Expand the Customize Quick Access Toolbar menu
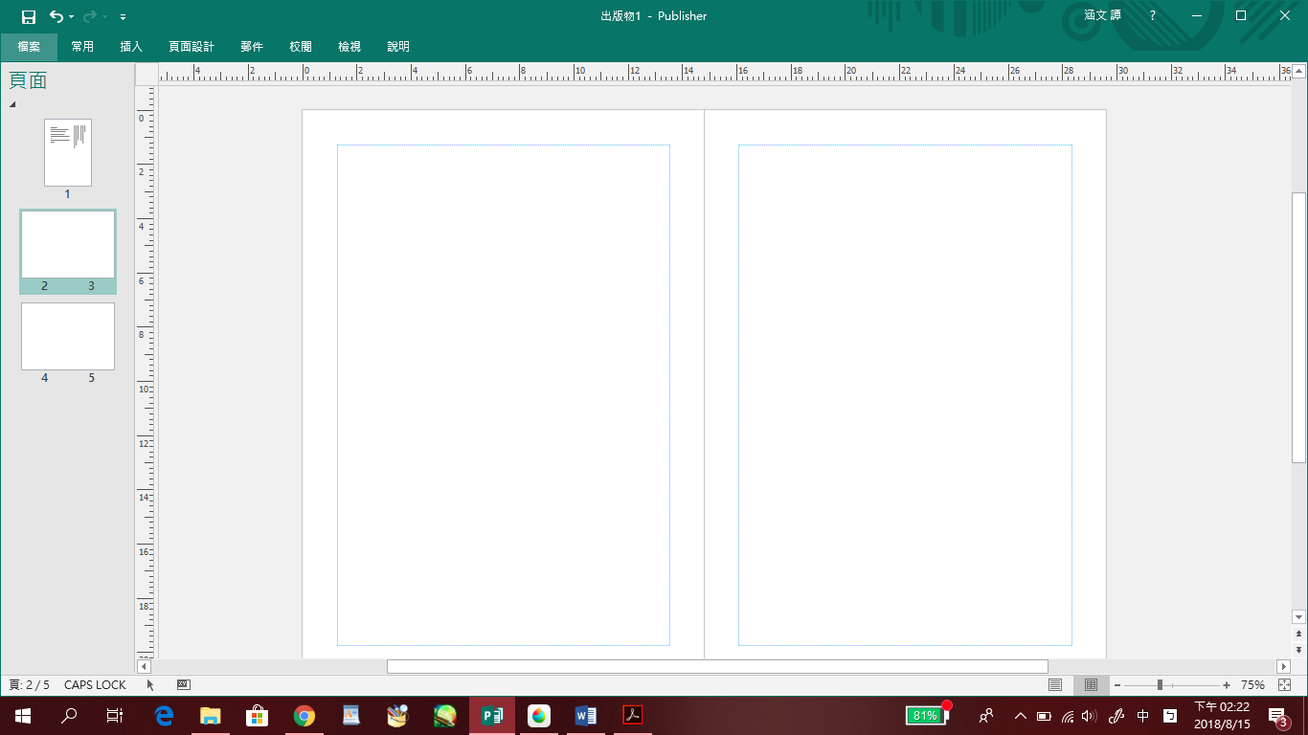 (x=124, y=17)
